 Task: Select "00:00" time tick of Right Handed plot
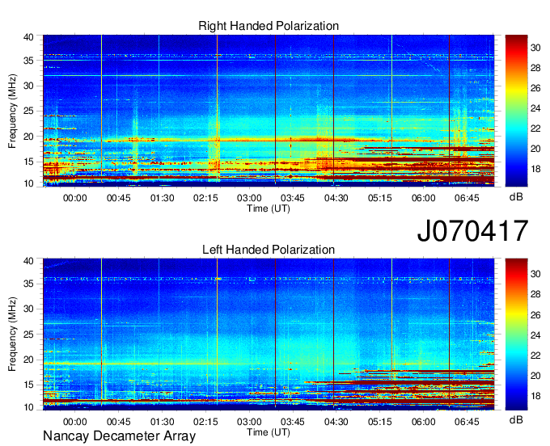[74, 198]
